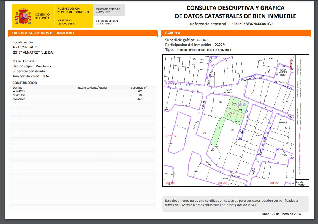This screenshot has width=318, height=224.
Task: Click the 'MINISTERIO DE HACIENDA' text
Action: [66, 22]
